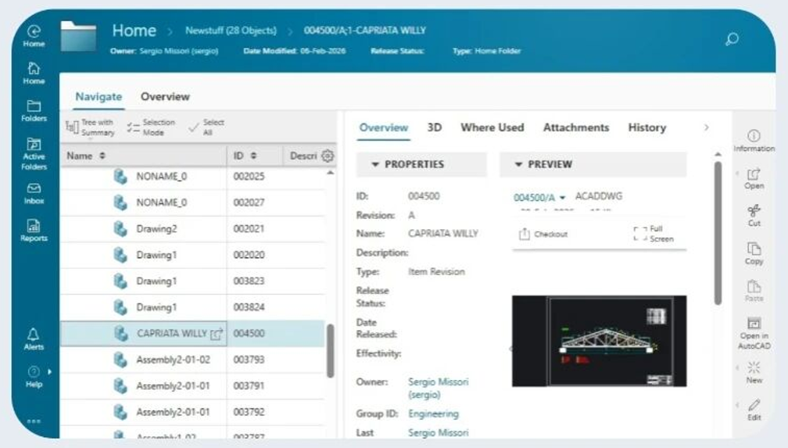Viewport: 788px width, 448px height.
Task: Open the 3D tab
Action: point(434,127)
